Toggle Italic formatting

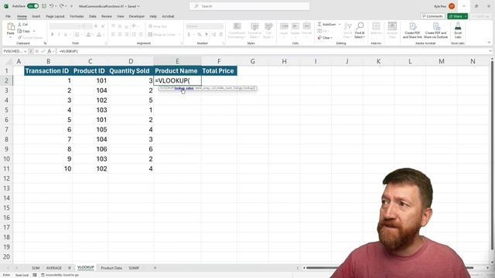(x=59, y=34)
